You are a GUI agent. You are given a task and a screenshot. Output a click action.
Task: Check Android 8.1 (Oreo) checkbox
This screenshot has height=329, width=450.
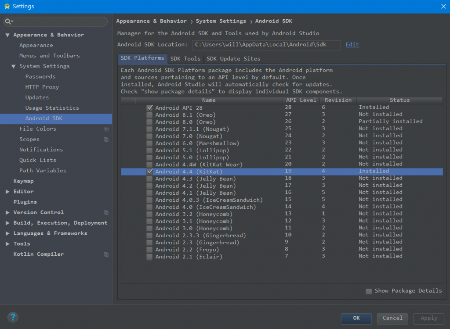click(x=149, y=115)
